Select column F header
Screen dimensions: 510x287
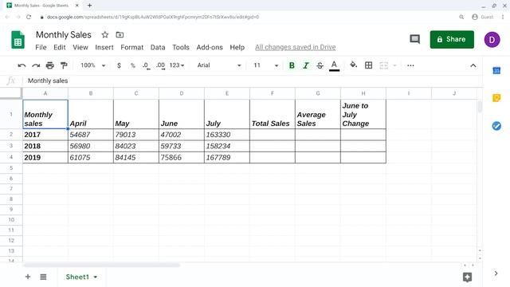click(x=273, y=93)
